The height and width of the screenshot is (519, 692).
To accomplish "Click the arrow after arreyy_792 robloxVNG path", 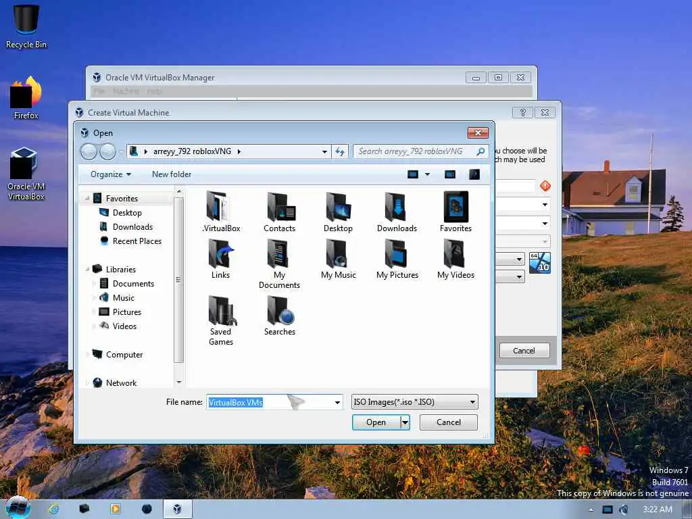I will point(239,151).
